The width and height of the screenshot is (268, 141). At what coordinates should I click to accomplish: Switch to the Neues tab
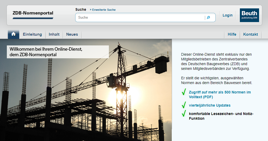coord(72,34)
